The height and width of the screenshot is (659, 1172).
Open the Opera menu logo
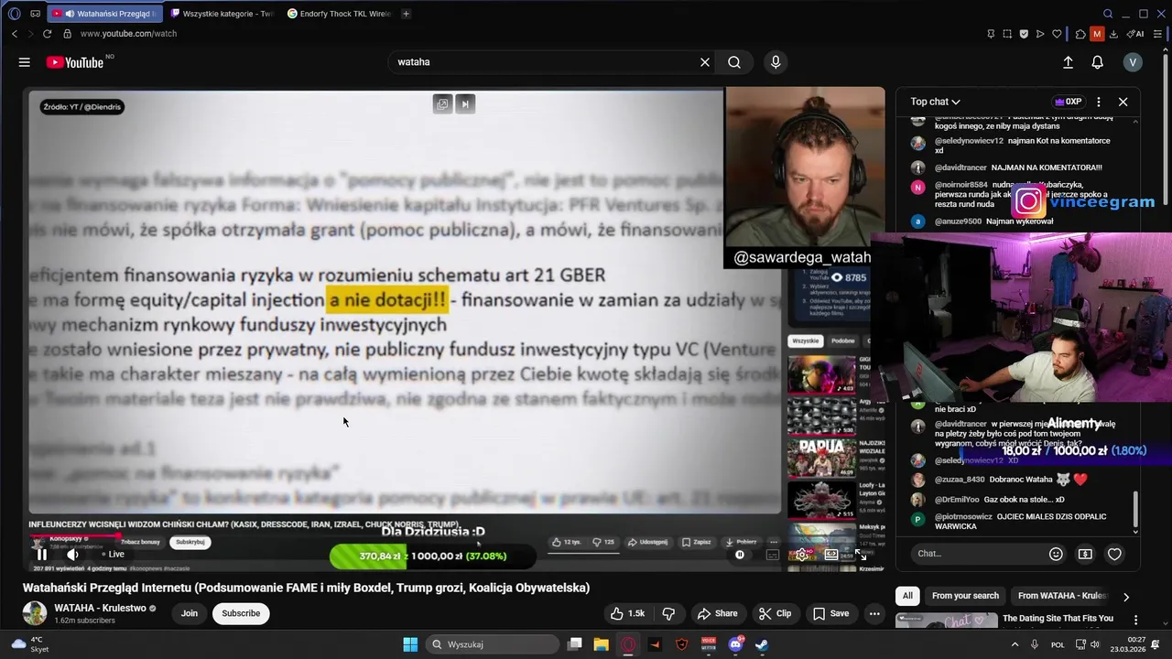14,14
